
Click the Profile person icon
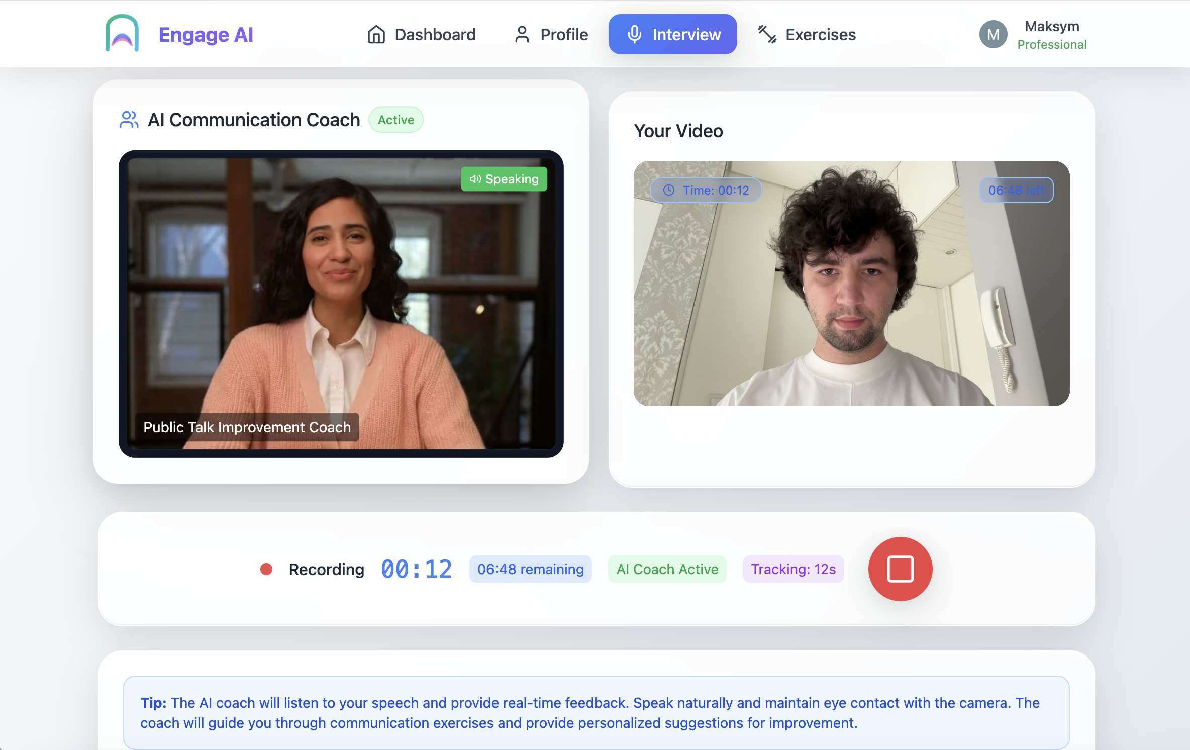coord(522,34)
